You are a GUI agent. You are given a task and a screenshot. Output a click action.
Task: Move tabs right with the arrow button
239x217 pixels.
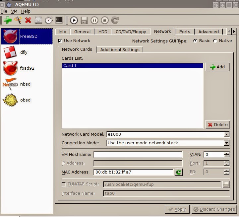[234, 32]
